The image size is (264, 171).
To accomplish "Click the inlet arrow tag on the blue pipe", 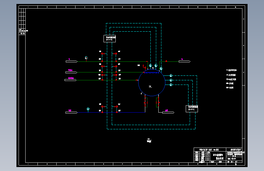I will 71,113.
